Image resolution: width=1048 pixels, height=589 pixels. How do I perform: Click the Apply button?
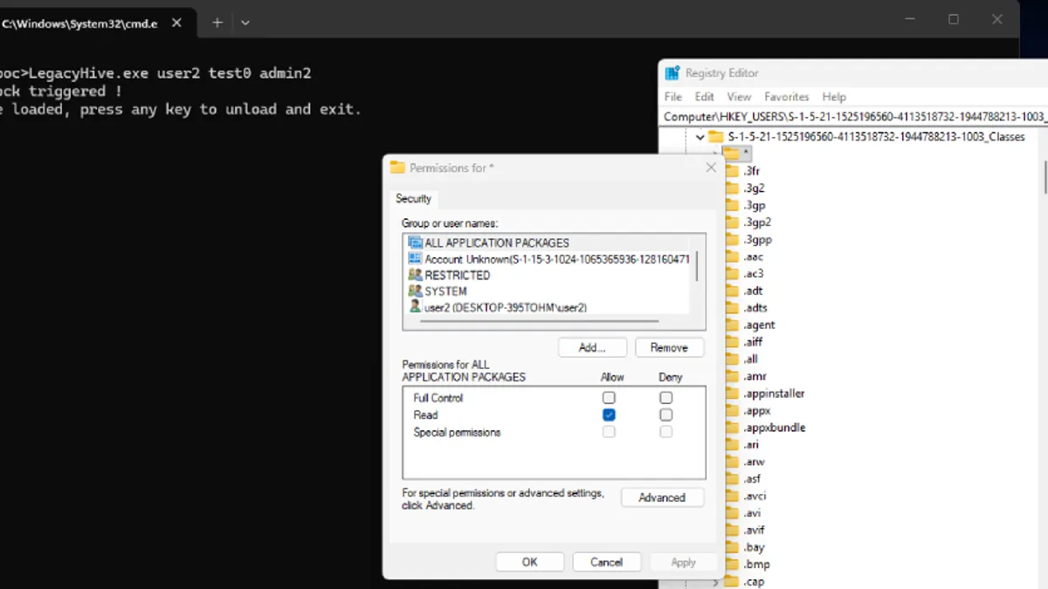[683, 562]
